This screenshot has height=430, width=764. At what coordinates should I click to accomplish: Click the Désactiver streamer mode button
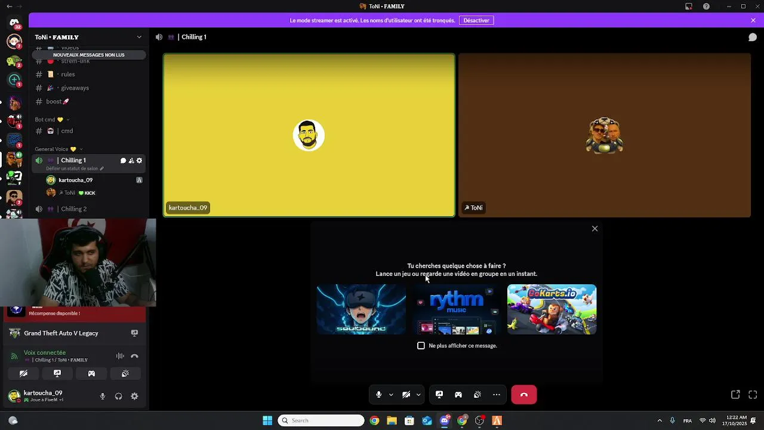click(476, 20)
